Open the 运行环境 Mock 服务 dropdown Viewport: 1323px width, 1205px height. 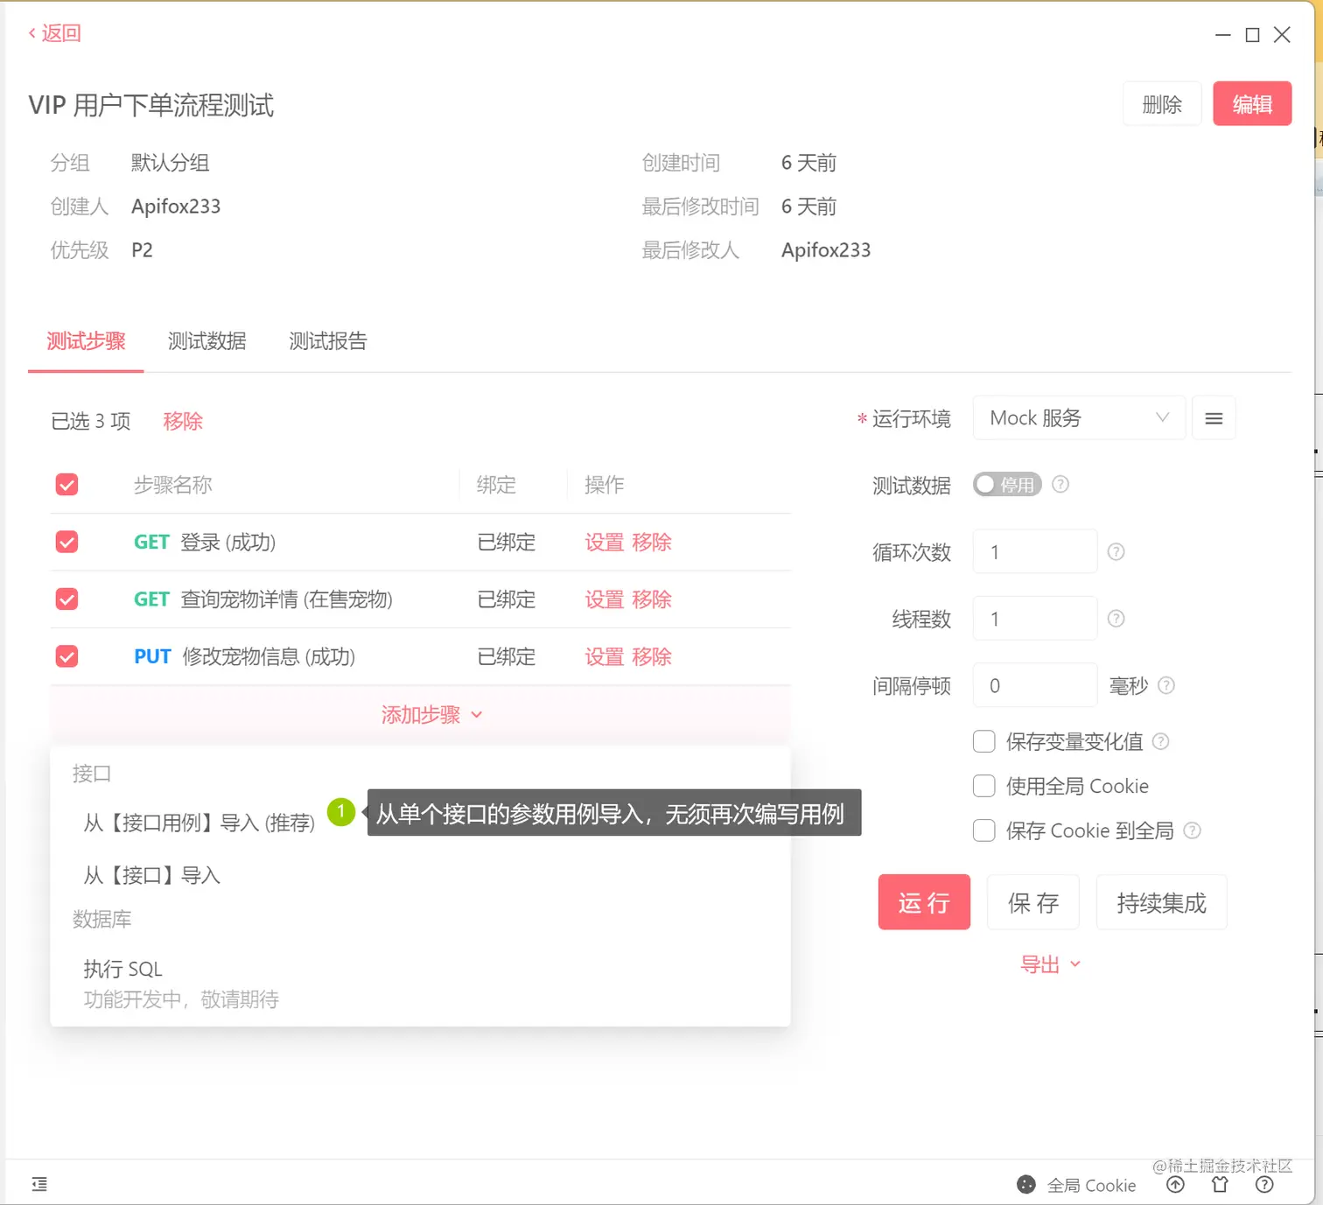tap(1079, 418)
